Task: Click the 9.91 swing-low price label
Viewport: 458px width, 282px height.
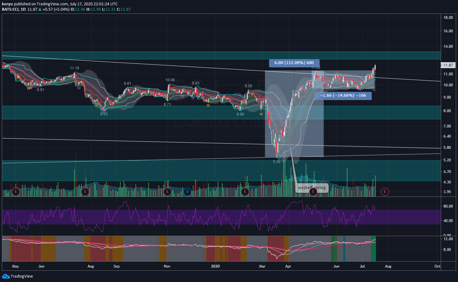Action: pyautogui.click(x=41, y=90)
